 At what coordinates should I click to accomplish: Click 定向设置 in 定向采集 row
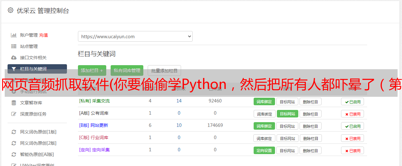pyautogui.click(x=264, y=150)
